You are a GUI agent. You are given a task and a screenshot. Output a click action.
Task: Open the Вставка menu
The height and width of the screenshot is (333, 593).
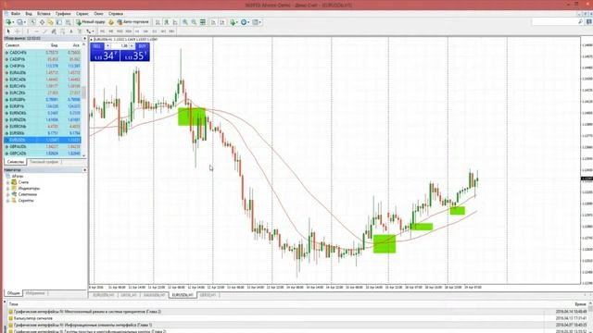point(44,14)
